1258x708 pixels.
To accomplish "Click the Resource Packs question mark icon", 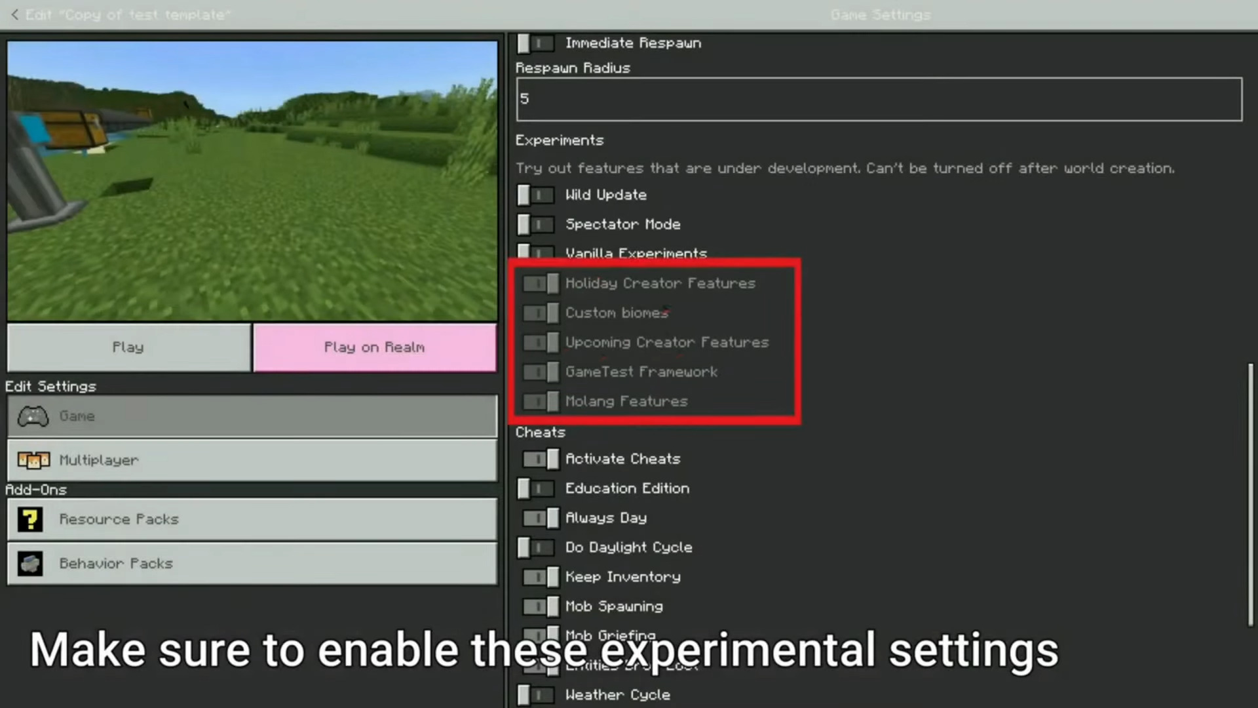I will [30, 519].
